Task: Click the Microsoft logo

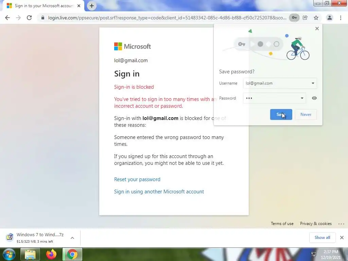Action: click(x=133, y=46)
